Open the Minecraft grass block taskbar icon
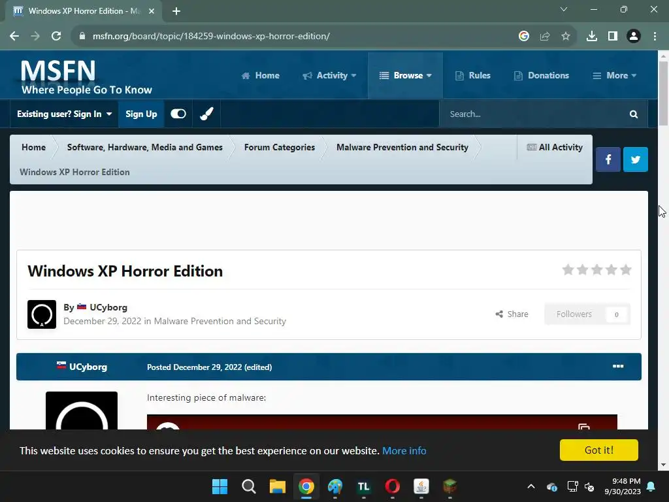 (x=449, y=486)
